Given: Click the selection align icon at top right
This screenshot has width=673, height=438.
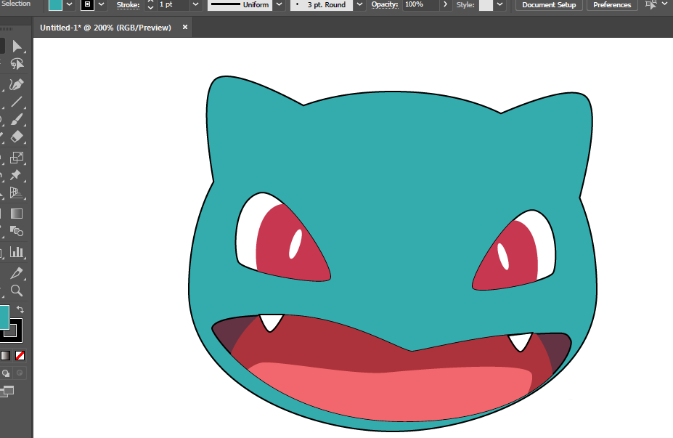Looking at the screenshot, I should (x=651, y=5).
